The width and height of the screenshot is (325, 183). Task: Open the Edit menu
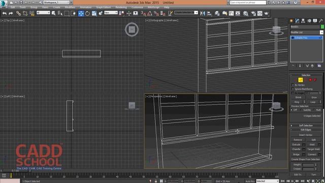tap(13, 7)
